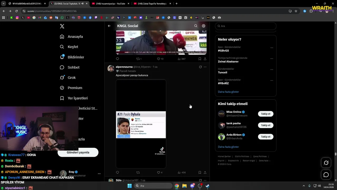The width and height of the screenshot is (337, 190).
Task: Open Steam from taskbar
Action: (x=207, y=186)
